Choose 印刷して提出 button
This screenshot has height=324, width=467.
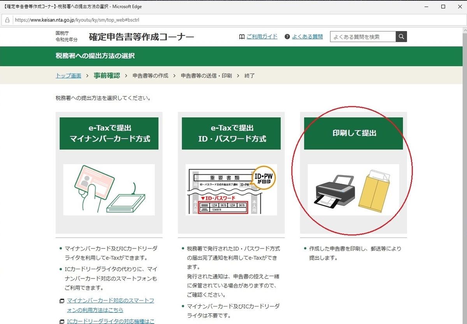353,133
